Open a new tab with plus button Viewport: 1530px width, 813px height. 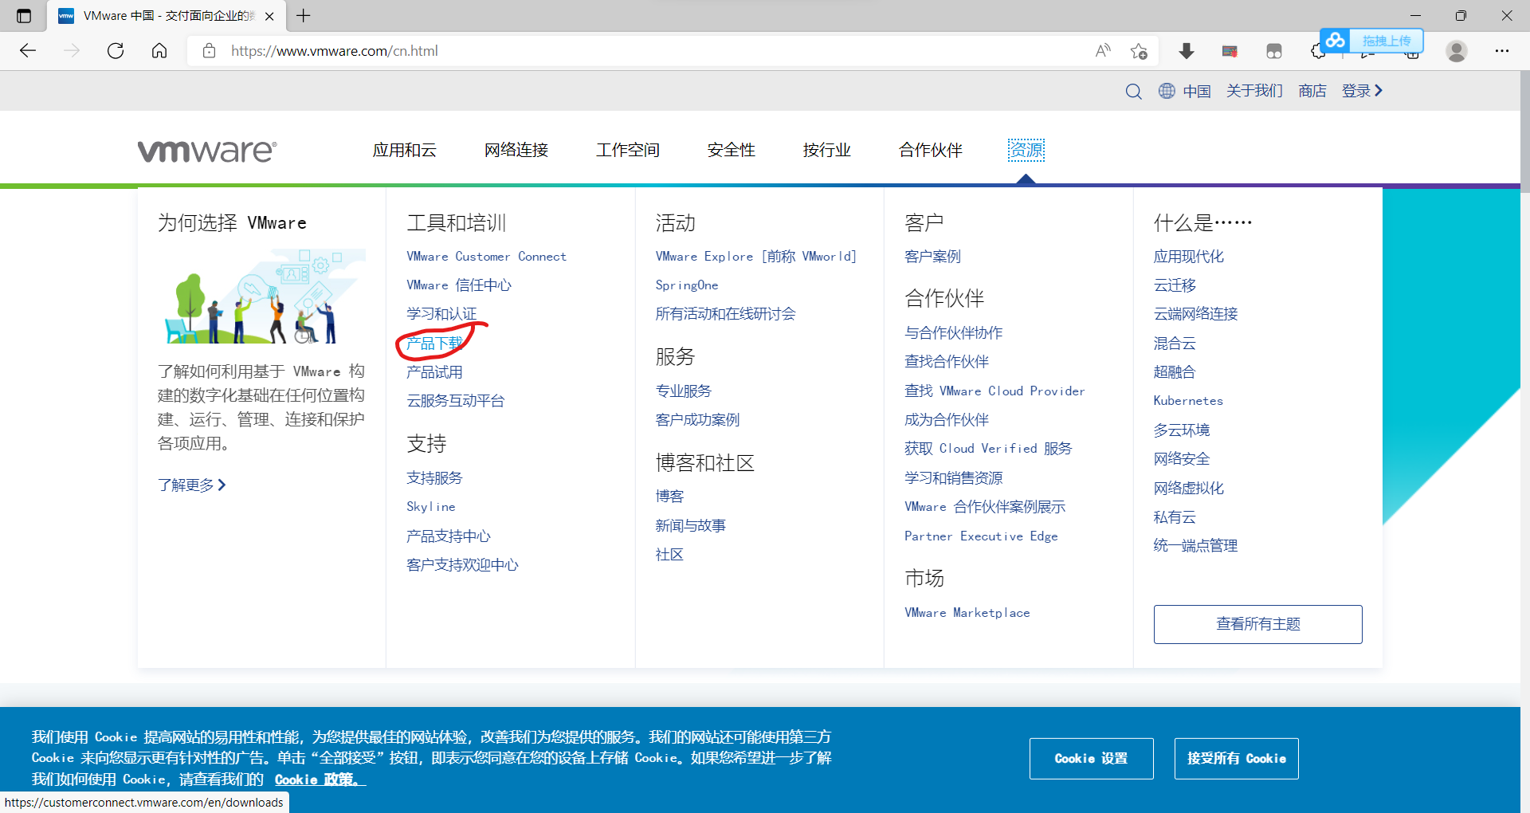tap(304, 16)
